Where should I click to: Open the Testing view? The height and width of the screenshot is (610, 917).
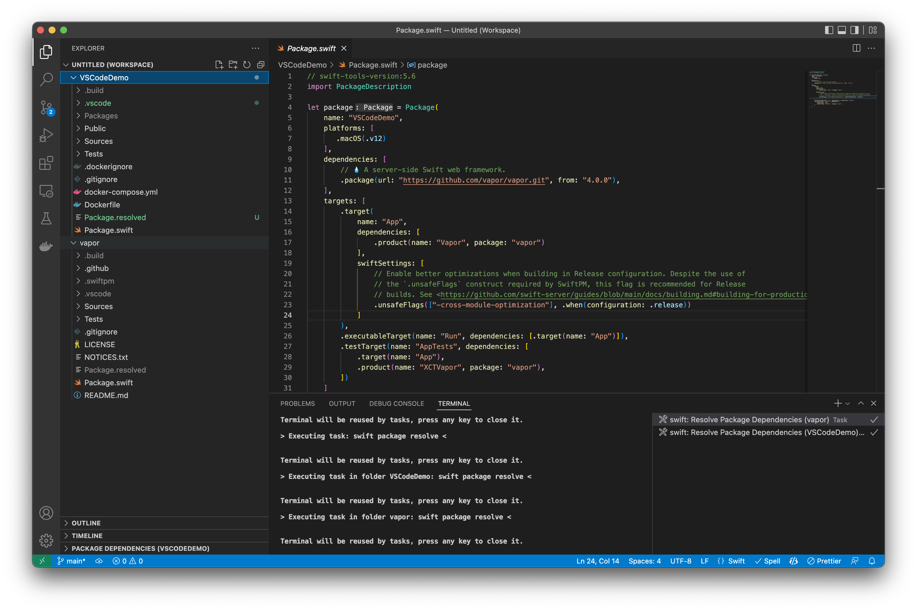pyautogui.click(x=46, y=219)
